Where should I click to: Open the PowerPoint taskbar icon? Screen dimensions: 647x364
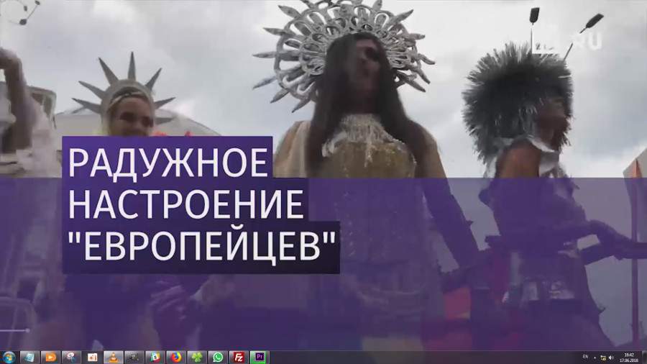[93, 358]
